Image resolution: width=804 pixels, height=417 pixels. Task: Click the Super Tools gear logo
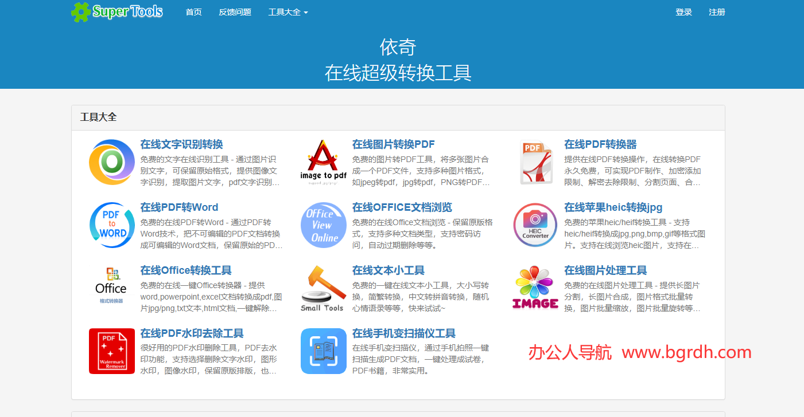pos(80,11)
